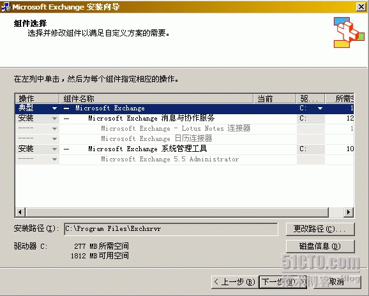The height and width of the screenshot is (296, 369).
Task: Click the Exchange logo icon in header
Action: pyautogui.click(x=349, y=33)
